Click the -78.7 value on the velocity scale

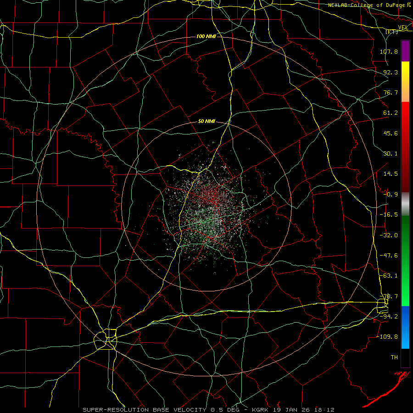point(389,296)
